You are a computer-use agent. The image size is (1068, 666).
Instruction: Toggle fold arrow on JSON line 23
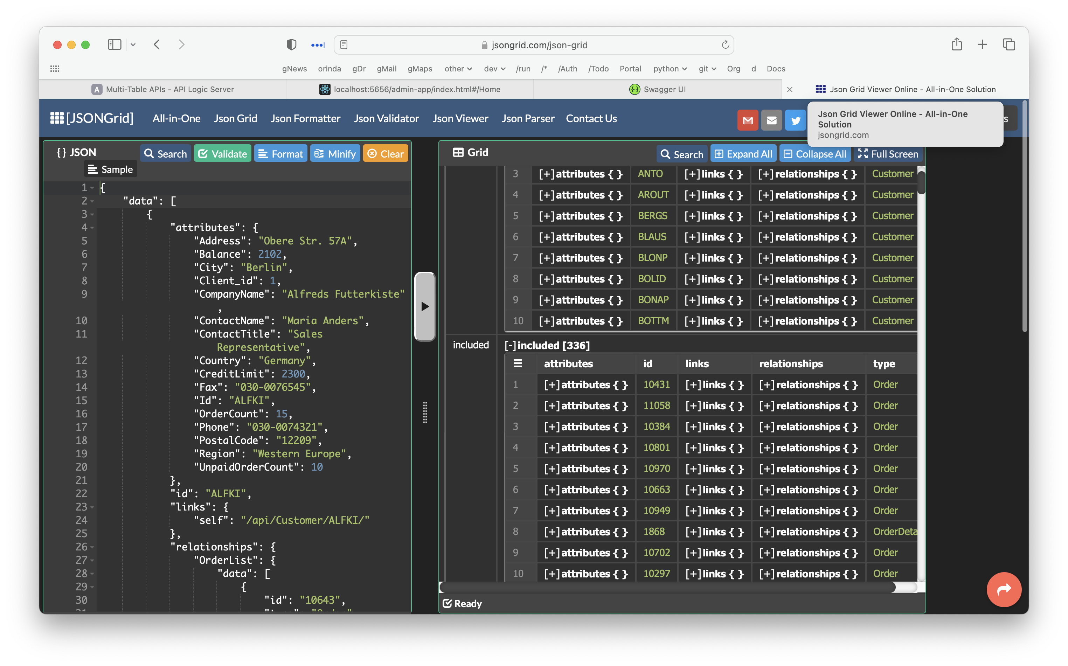(x=92, y=507)
